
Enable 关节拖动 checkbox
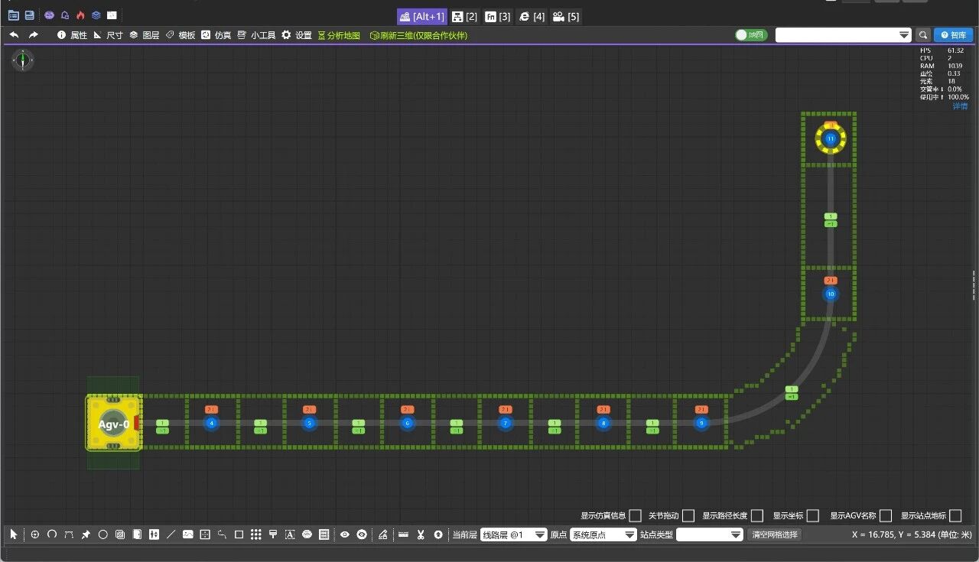pos(688,516)
